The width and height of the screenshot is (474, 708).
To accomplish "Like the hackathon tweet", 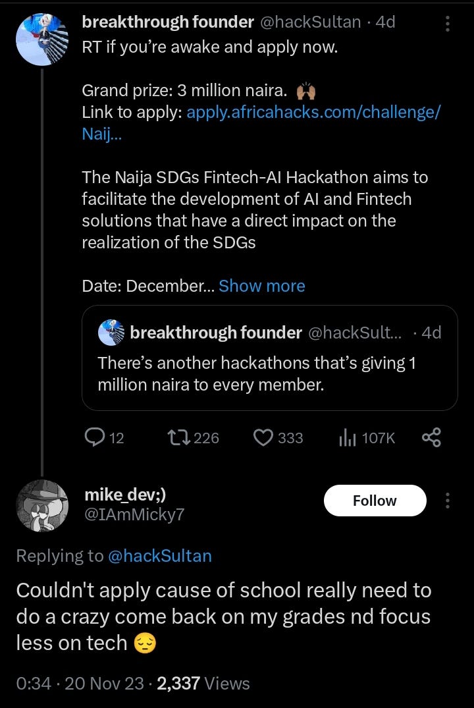I will coord(263,437).
